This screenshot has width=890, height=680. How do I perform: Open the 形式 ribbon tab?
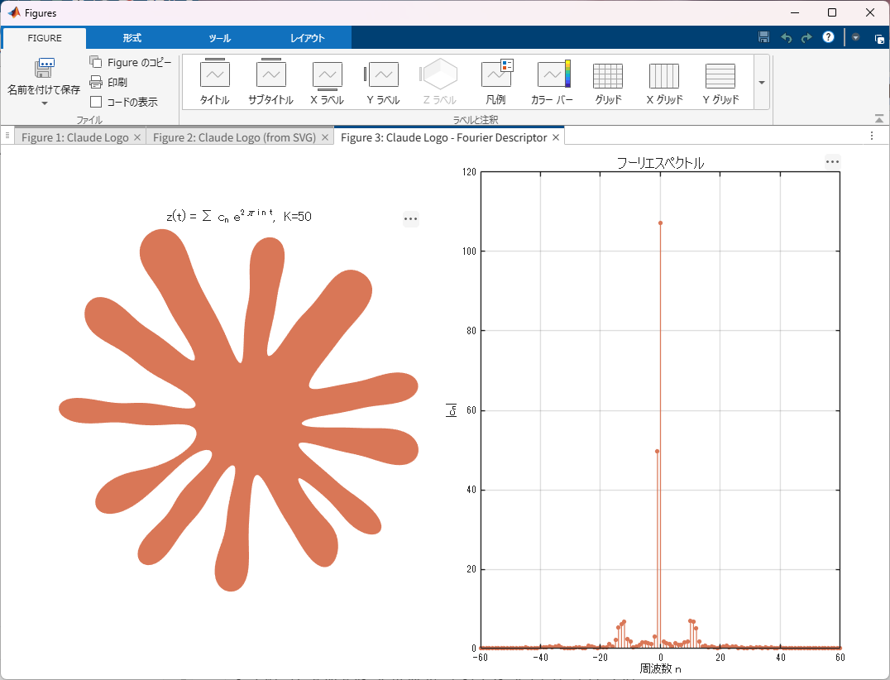click(x=132, y=38)
